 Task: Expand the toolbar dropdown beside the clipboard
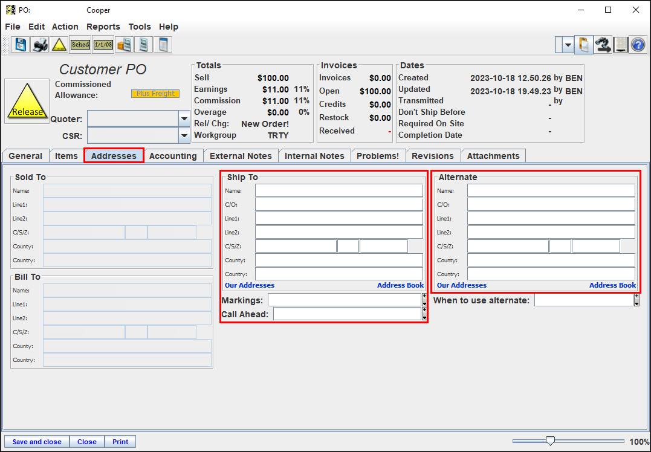click(568, 45)
